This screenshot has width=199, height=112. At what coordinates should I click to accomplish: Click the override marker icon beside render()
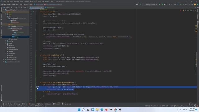33,12
